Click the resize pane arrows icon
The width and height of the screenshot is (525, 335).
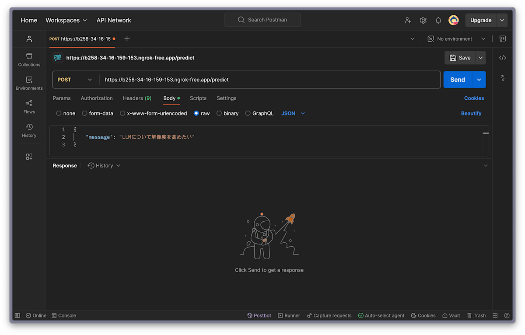[x=503, y=78]
